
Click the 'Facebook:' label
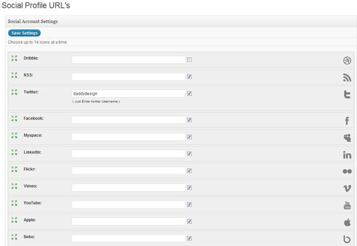tap(33, 119)
